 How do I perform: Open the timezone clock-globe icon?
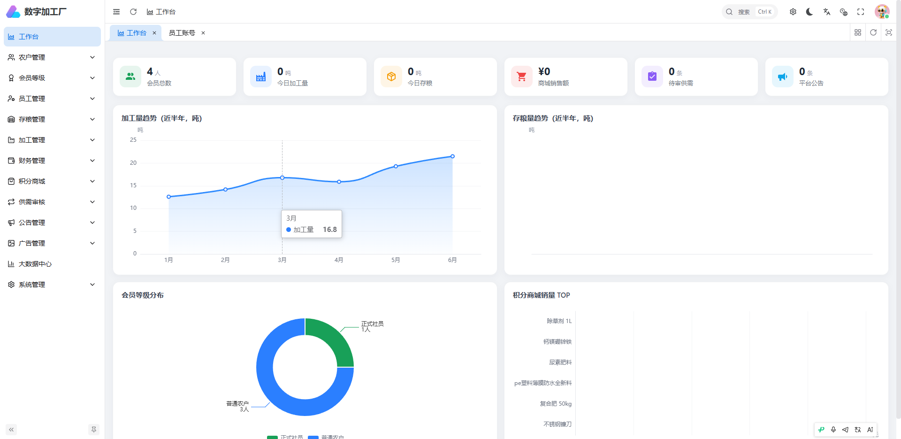point(844,12)
